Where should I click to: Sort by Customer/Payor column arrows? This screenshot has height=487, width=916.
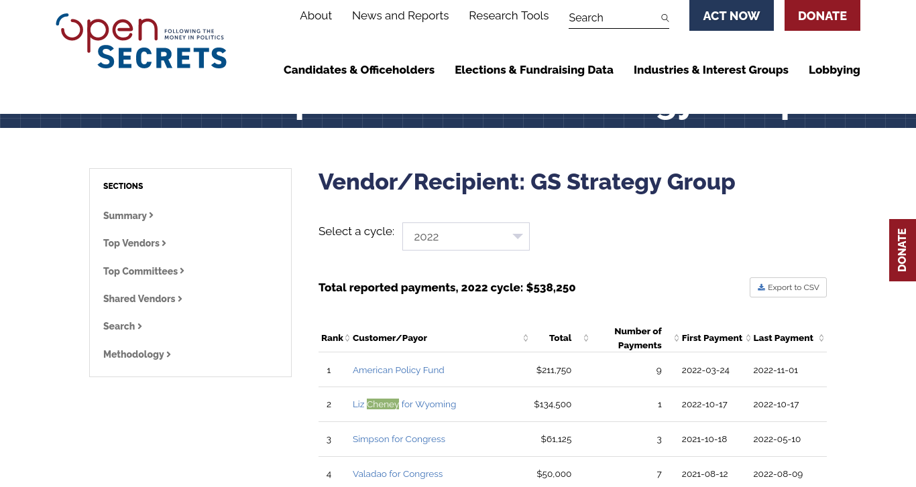coord(526,338)
